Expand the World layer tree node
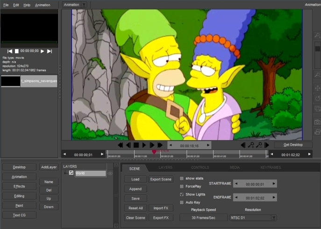321x229 pixels. click(x=65, y=173)
